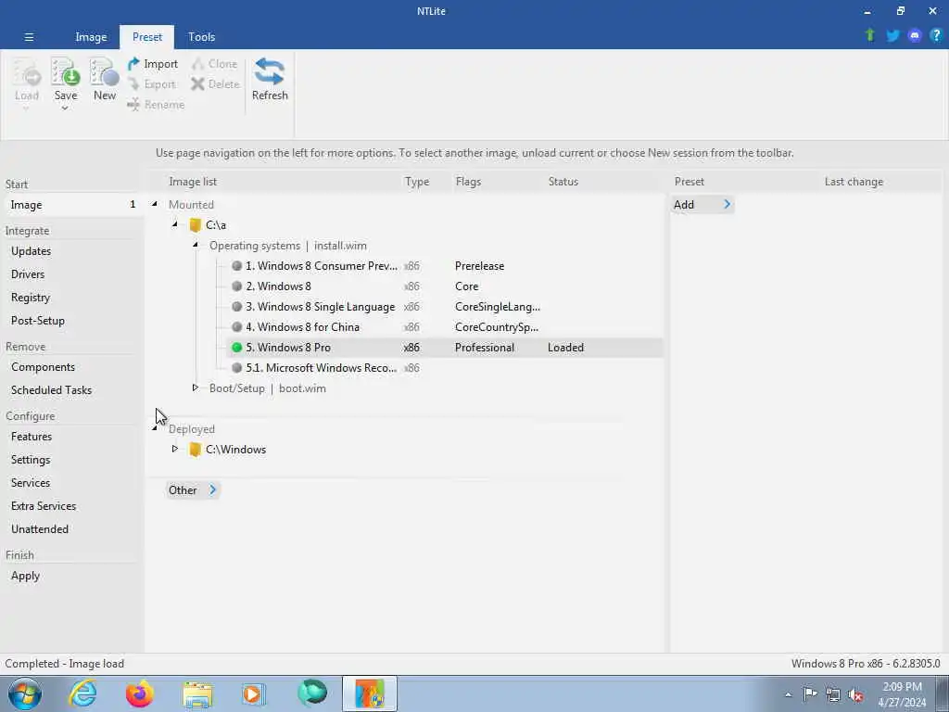
Task: Open the Drivers page
Action: [28, 274]
